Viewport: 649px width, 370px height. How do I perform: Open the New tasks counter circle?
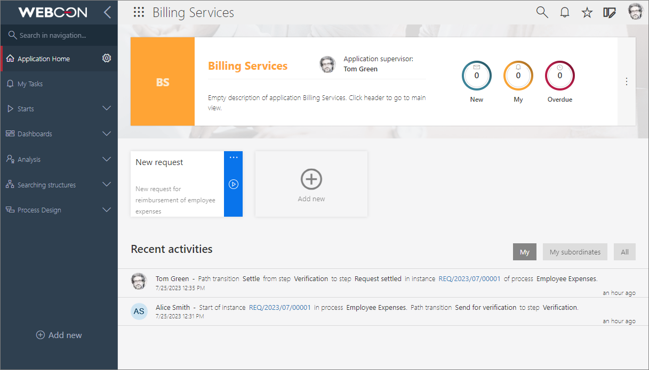[x=477, y=76]
